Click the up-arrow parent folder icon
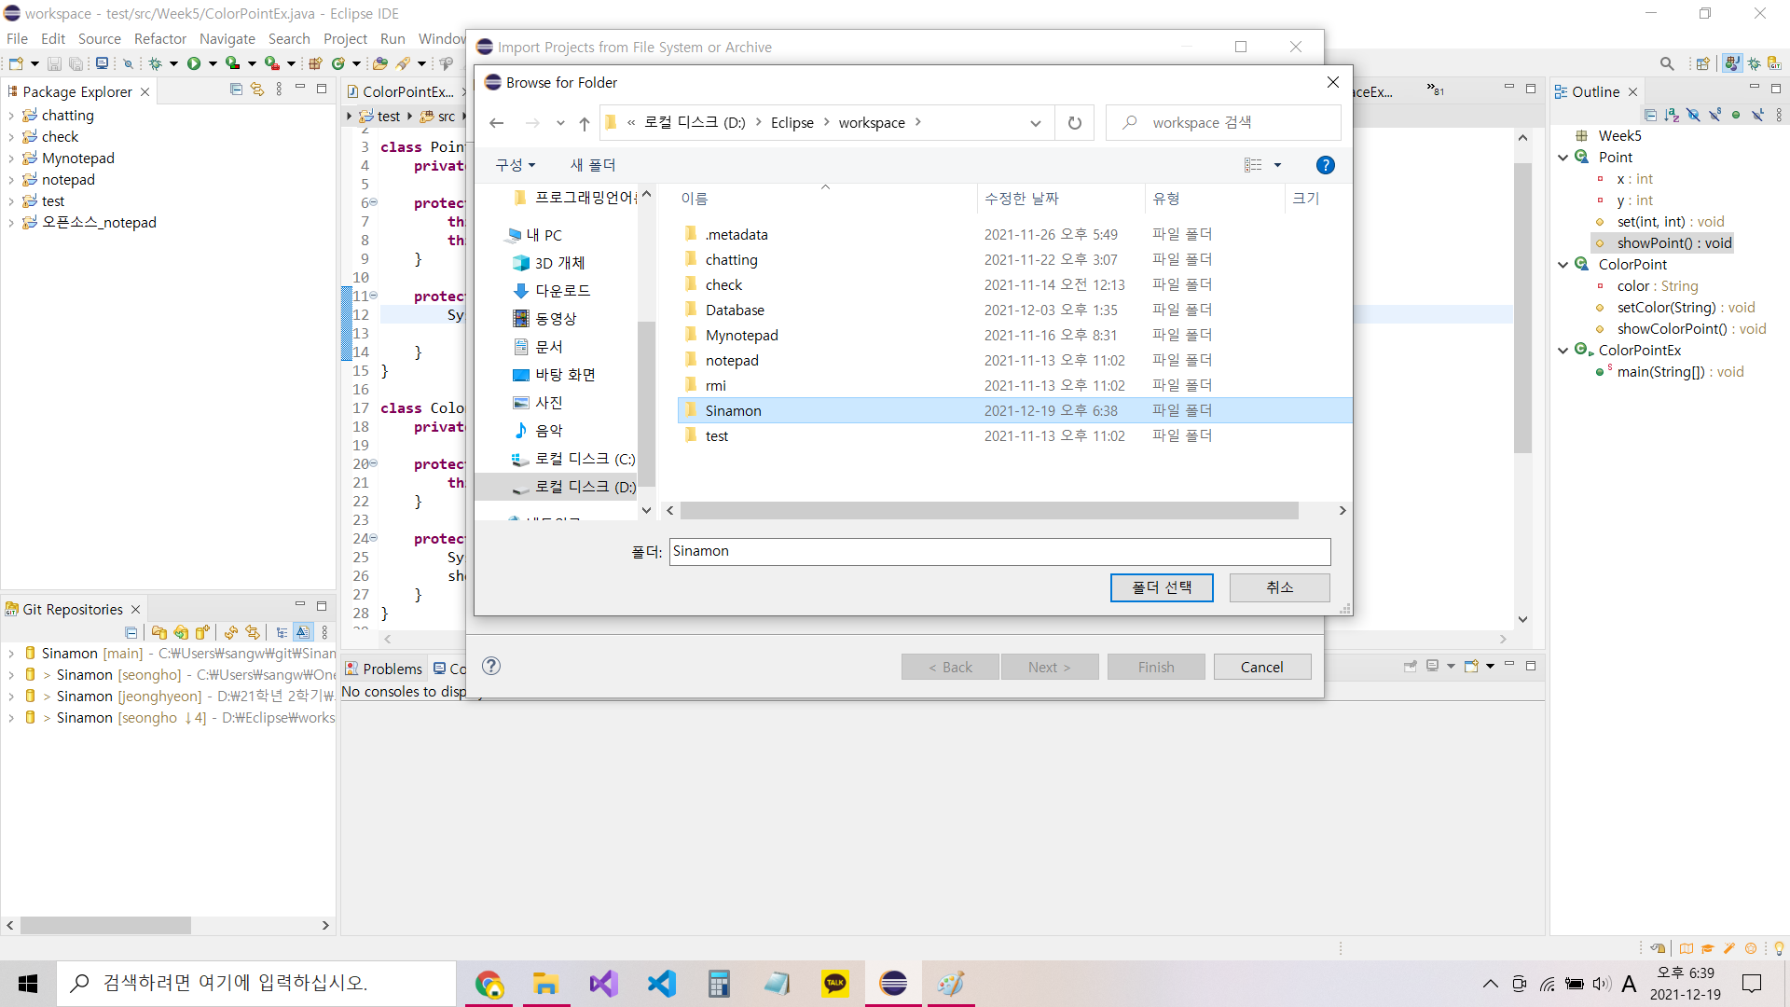The height and width of the screenshot is (1007, 1790). (585, 123)
